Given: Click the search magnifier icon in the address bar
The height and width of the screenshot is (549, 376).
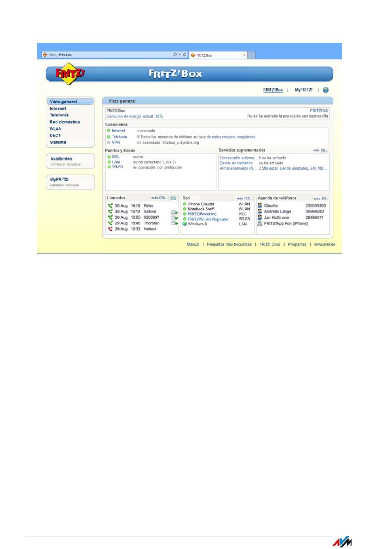Looking at the screenshot, I should (175, 55).
